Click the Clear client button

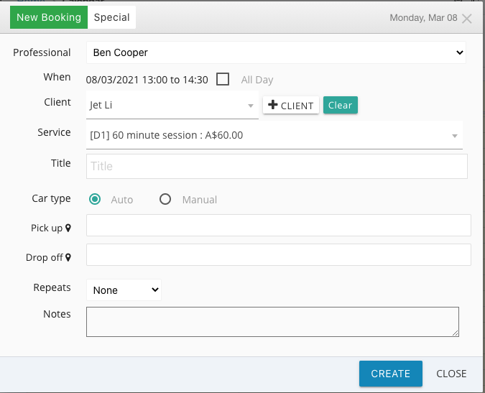[x=341, y=105]
